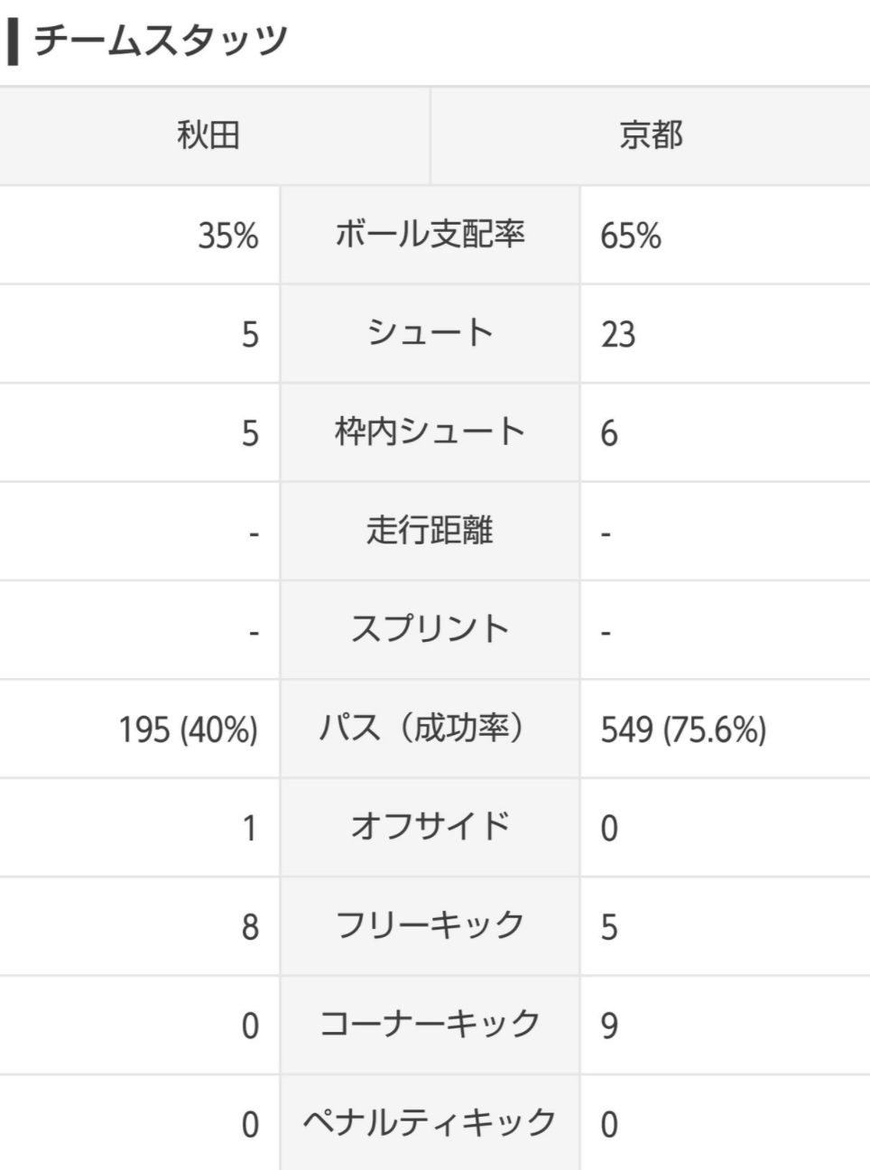
Task: Tap Akita's 35% possession value
Action: (228, 236)
